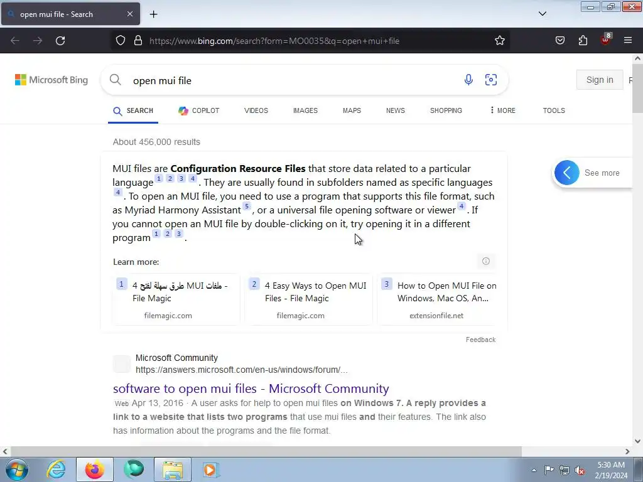Close the 'open mui file - Search' tab
Image resolution: width=643 pixels, height=482 pixels.
[x=129, y=14]
